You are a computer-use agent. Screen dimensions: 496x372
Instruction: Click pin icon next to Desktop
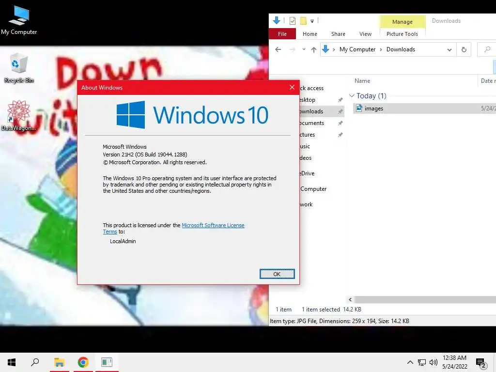[x=340, y=100]
